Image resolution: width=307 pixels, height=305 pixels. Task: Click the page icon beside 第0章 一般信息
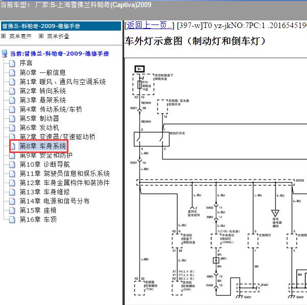tap(12, 72)
